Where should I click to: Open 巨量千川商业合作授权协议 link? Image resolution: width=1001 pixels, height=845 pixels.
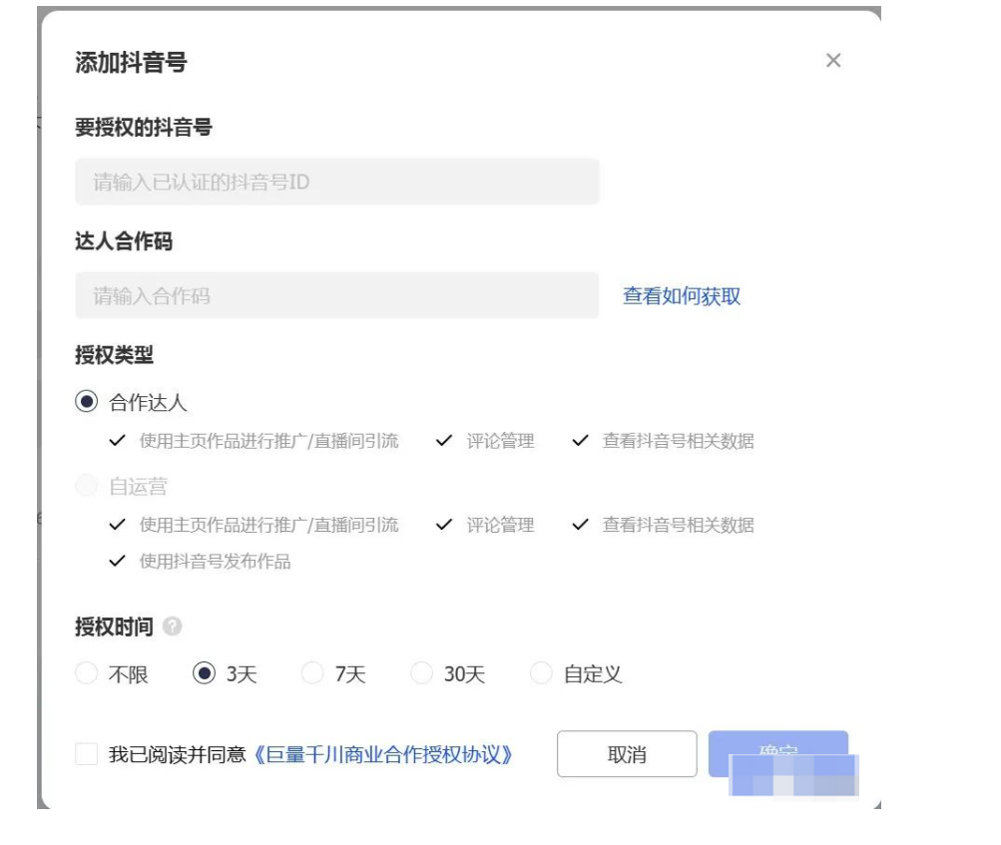click(383, 754)
